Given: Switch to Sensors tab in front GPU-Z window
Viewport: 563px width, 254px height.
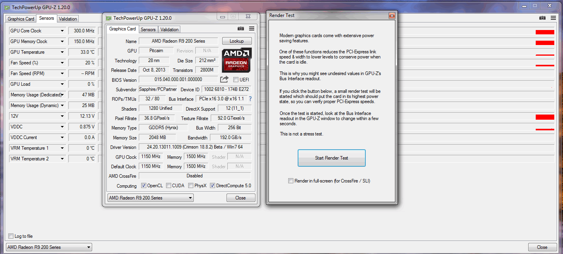Looking at the screenshot, I should click(148, 30).
